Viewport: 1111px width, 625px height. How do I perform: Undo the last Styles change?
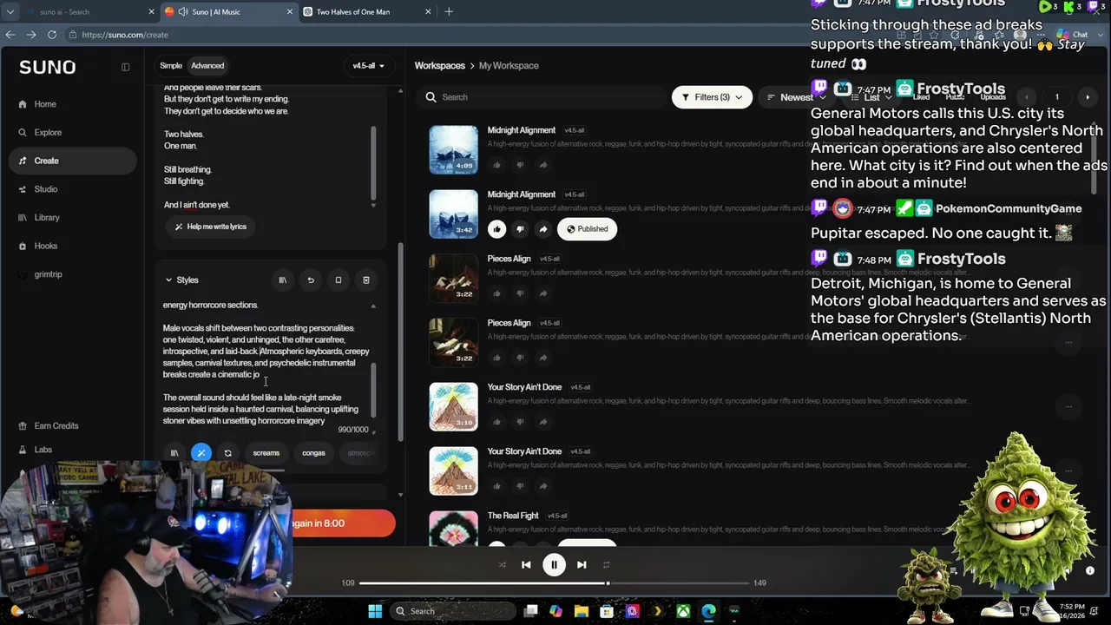pos(311,280)
